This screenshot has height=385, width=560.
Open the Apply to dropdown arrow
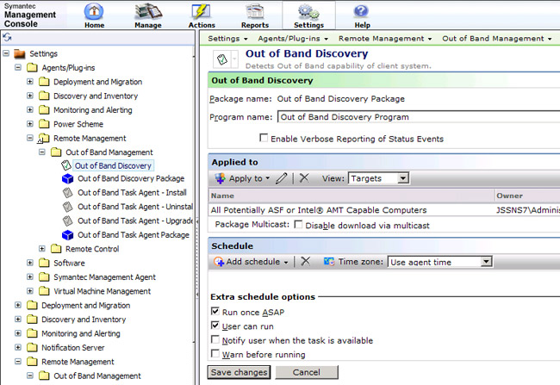point(267,178)
